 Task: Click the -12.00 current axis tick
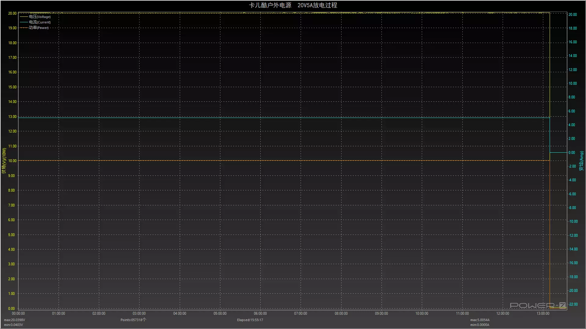[x=573, y=235]
